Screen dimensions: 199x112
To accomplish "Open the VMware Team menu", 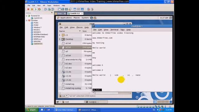I will point(49,6).
